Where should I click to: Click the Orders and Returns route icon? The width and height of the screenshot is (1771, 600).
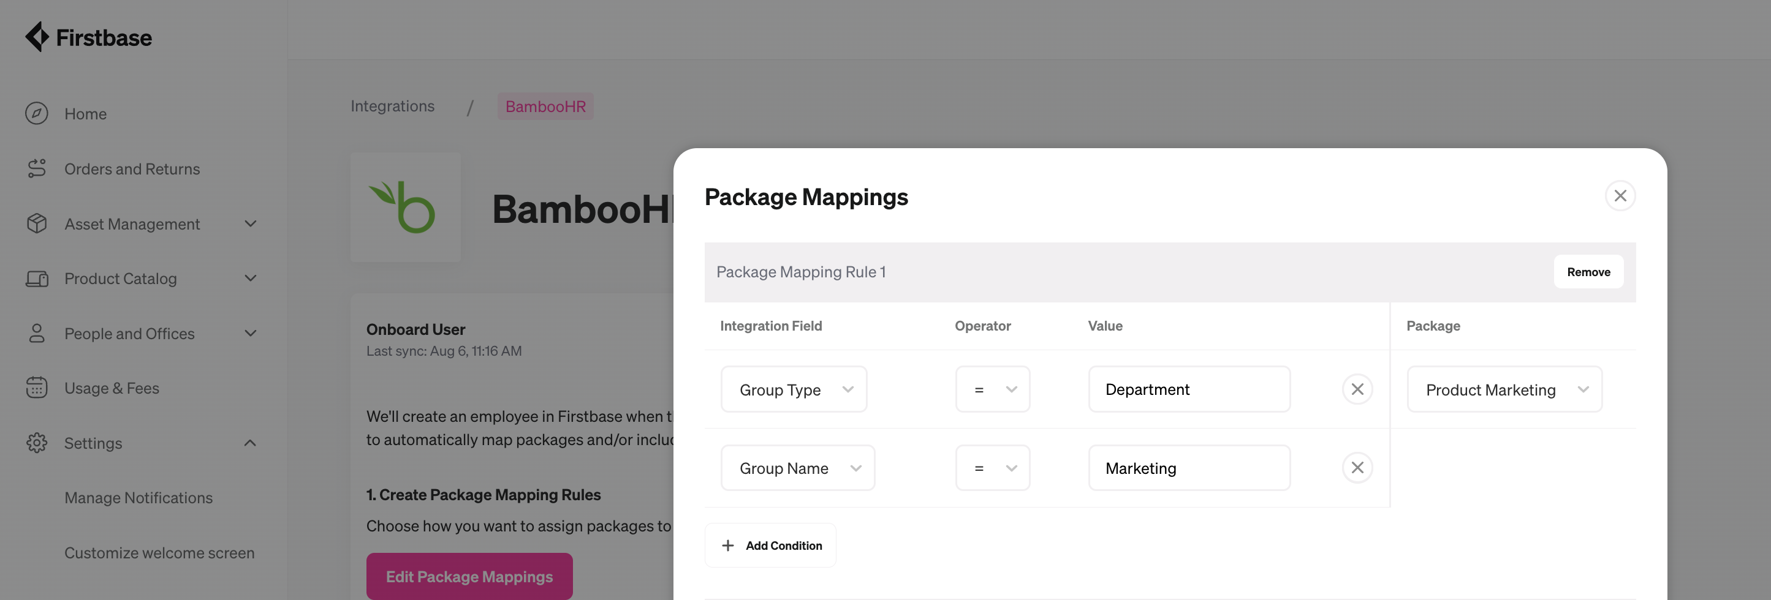(36, 168)
